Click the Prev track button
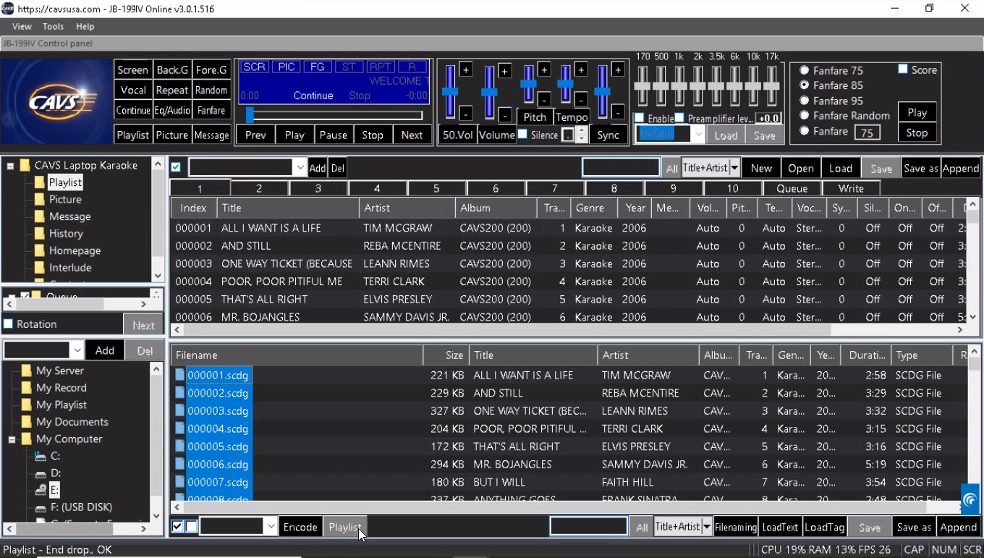 pyautogui.click(x=255, y=135)
